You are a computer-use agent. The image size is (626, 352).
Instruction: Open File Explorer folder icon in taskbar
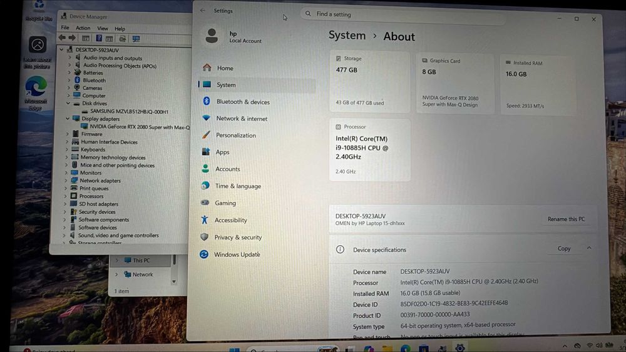pyautogui.click(x=387, y=349)
